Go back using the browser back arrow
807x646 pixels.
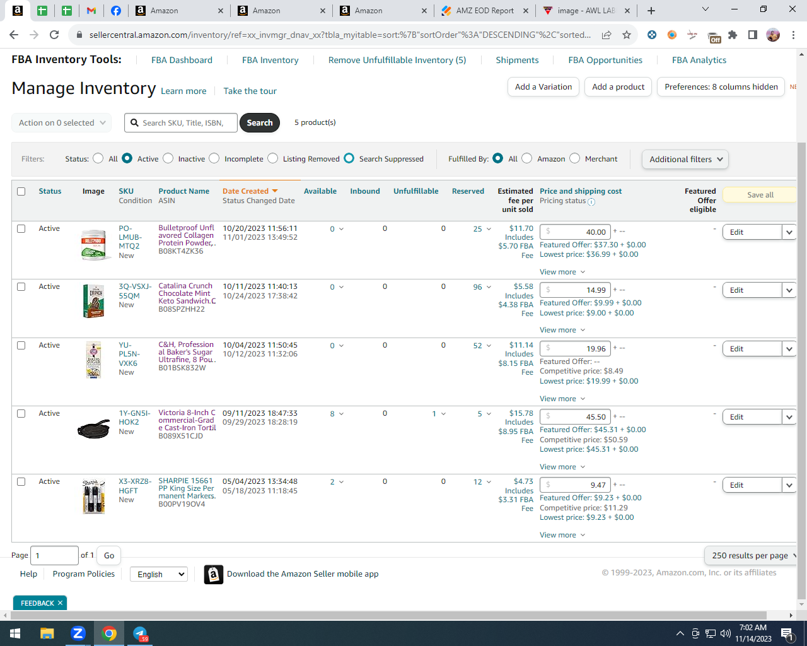pos(15,35)
